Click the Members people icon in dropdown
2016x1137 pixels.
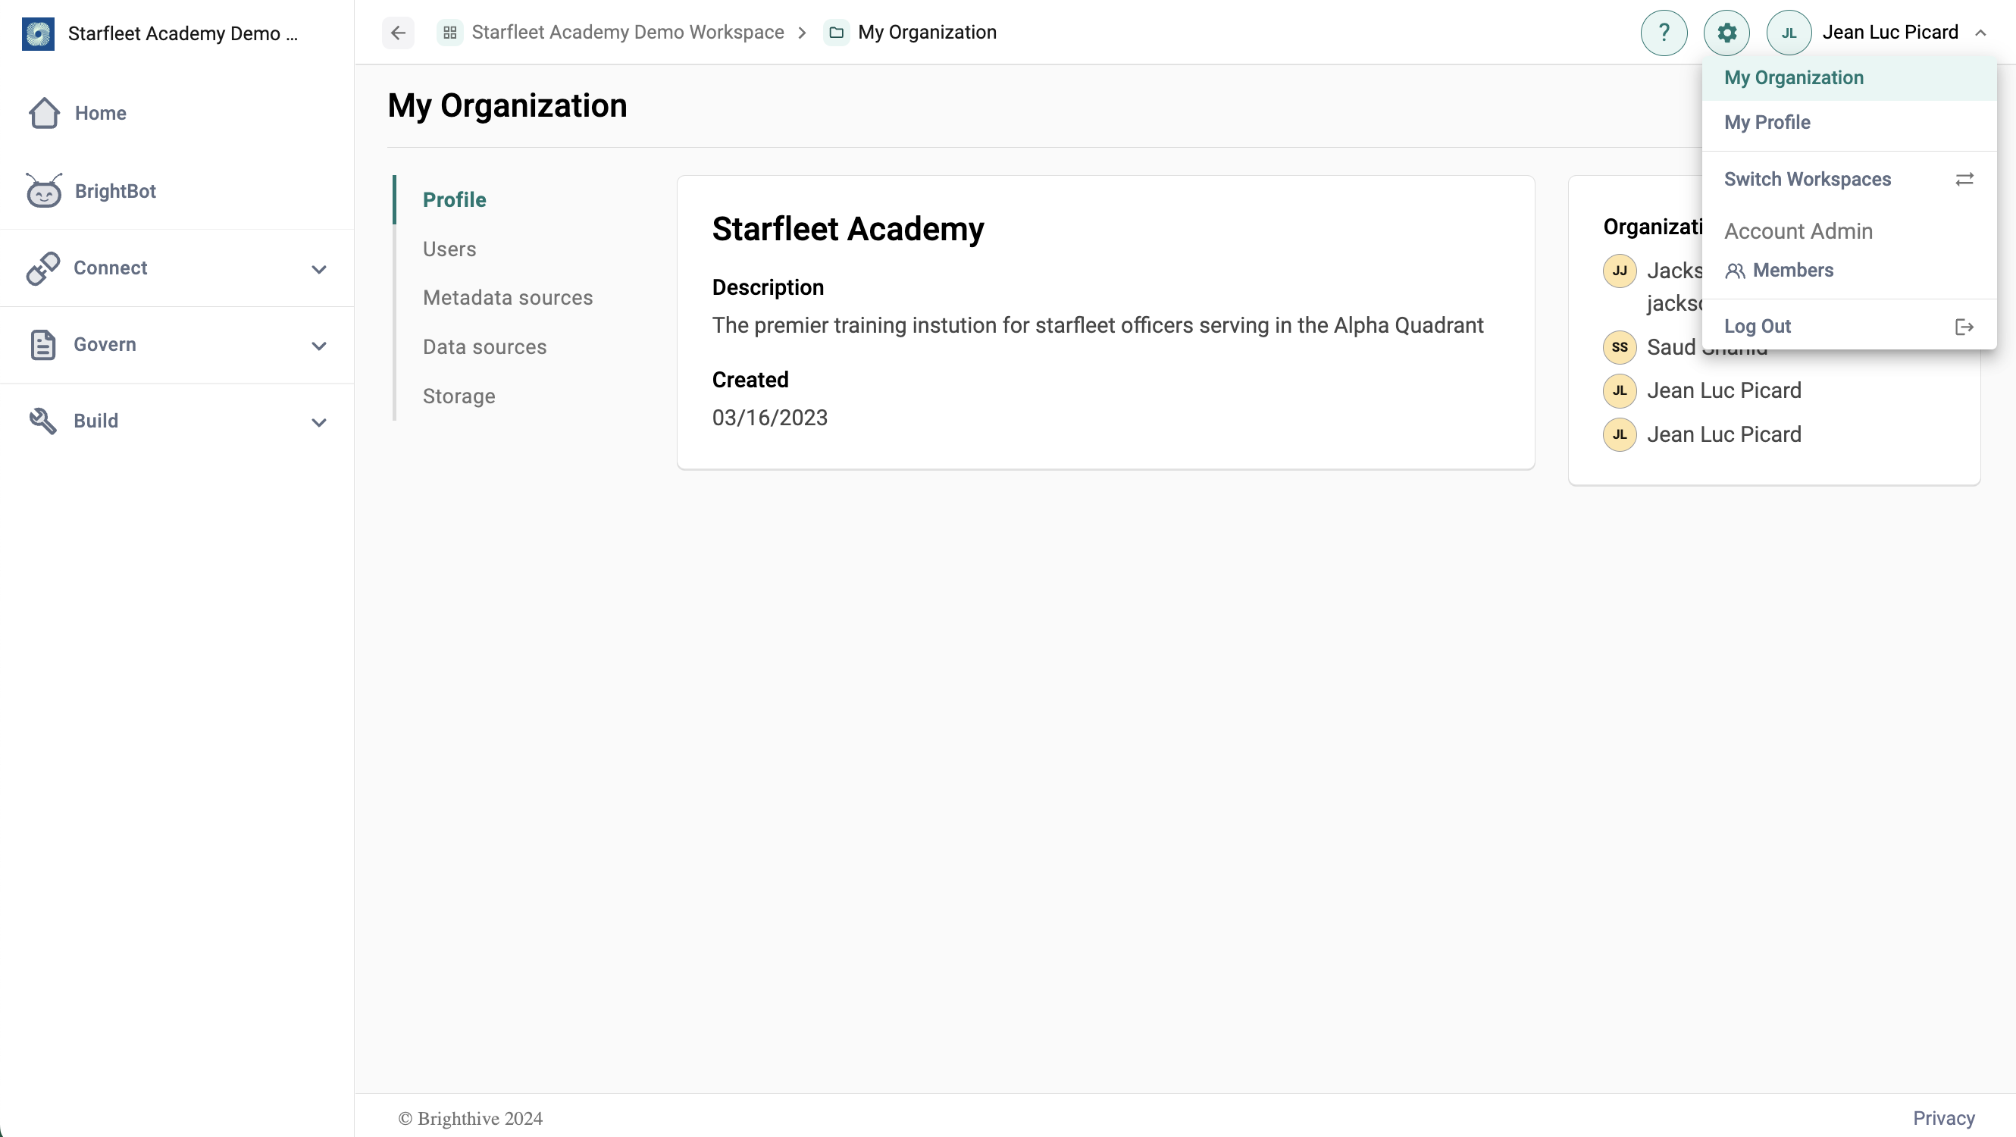[1735, 271]
